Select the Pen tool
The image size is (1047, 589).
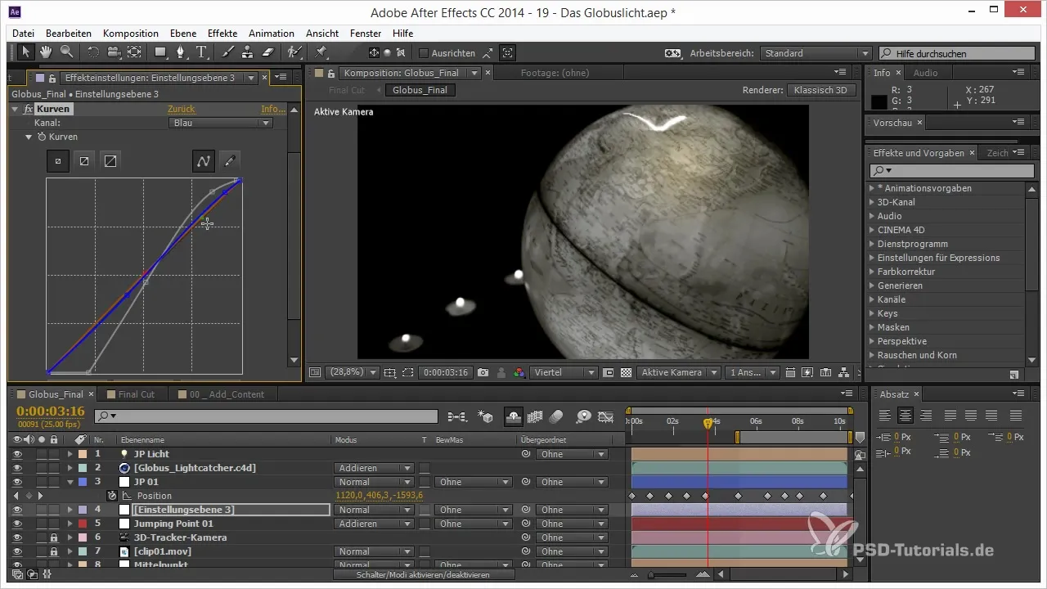[181, 52]
